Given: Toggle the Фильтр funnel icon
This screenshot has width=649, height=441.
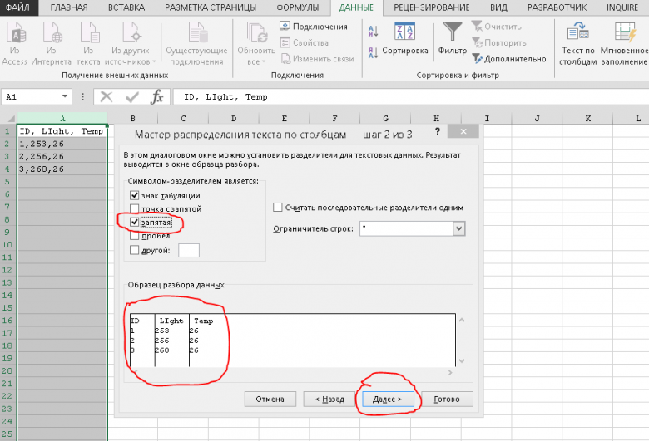Looking at the screenshot, I should (453, 32).
